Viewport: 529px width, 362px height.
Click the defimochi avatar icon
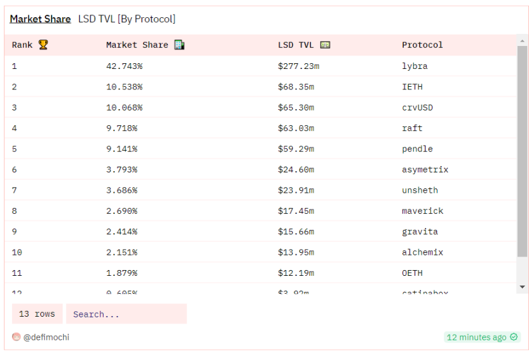click(16, 337)
